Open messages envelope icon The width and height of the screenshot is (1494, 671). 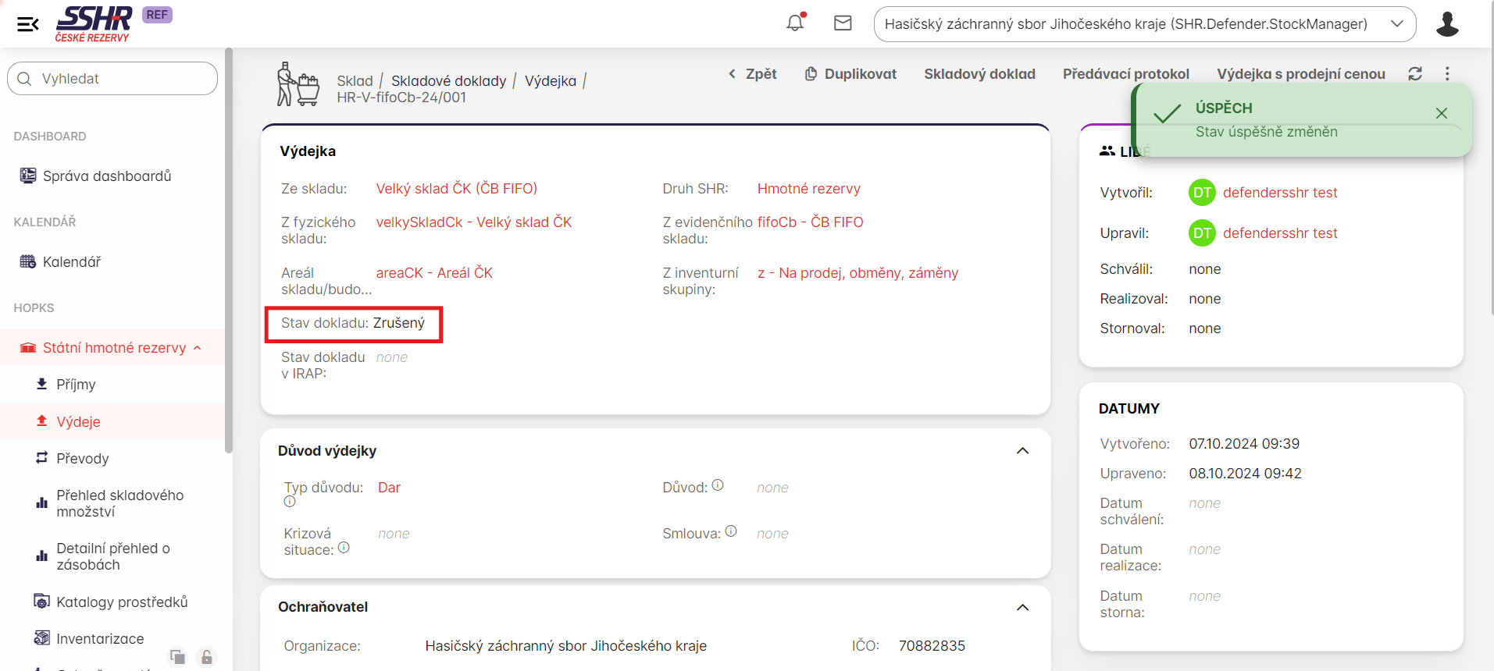843,23
